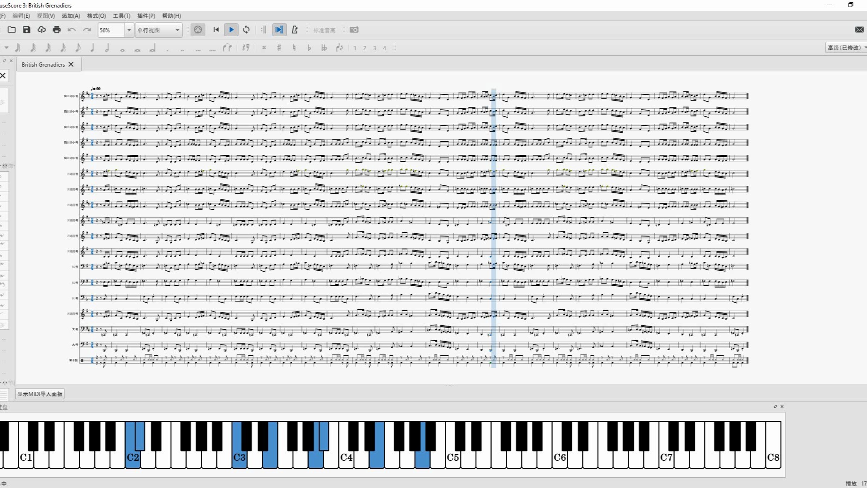Toggle MIDI input button
Image resolution: width=867 pixels, height=488 pixels.
coord(198,30)
